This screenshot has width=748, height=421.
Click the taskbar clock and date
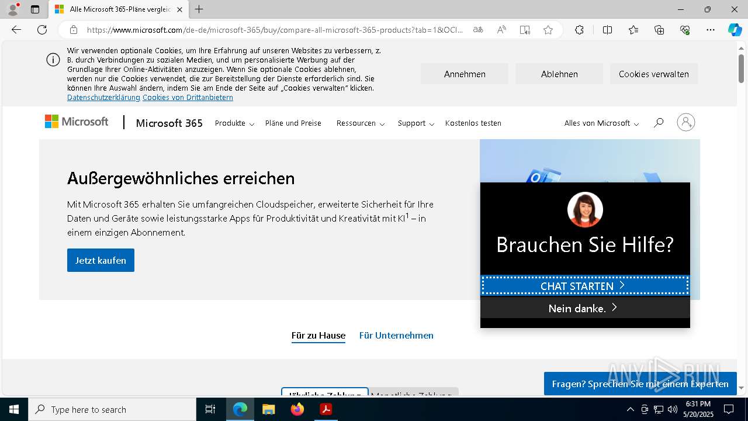(x=698, y=409)
